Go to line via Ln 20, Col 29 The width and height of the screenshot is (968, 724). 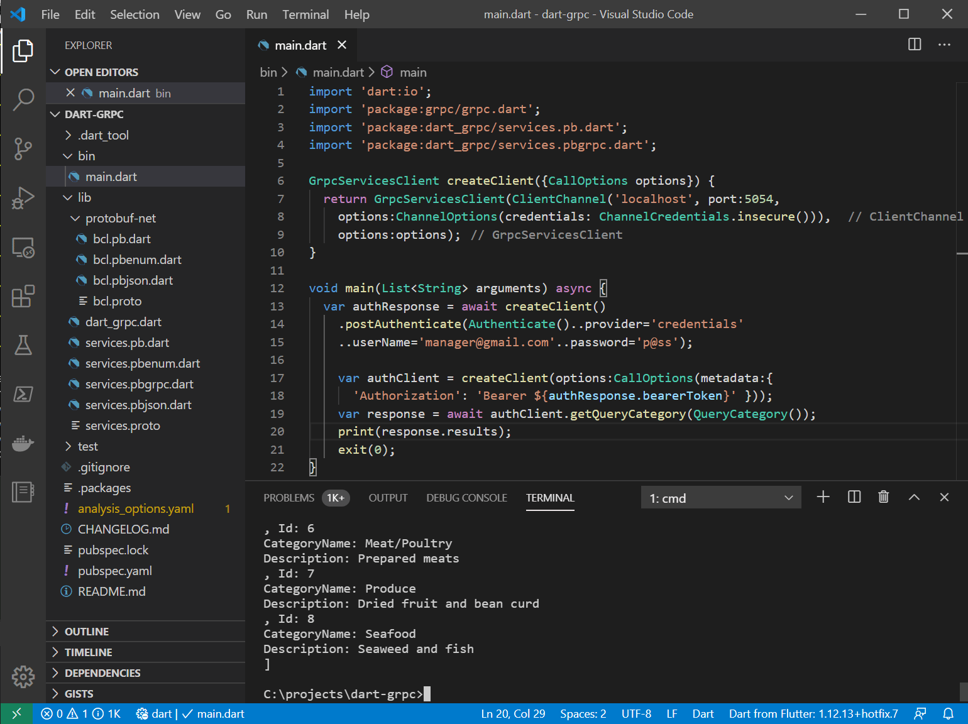pos(513,714)
